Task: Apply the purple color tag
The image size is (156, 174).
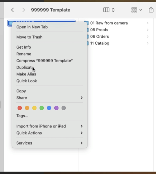Action: pyautogui.click(x=56, y=108)
